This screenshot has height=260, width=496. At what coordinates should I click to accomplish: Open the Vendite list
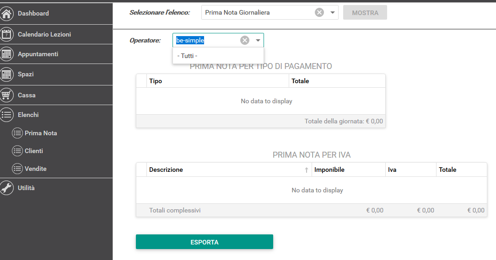[35, 169]
